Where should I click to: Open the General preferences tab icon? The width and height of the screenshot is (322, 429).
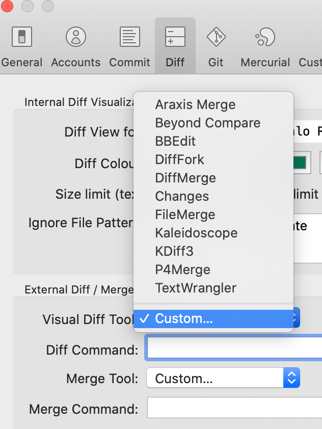point(22,37)
